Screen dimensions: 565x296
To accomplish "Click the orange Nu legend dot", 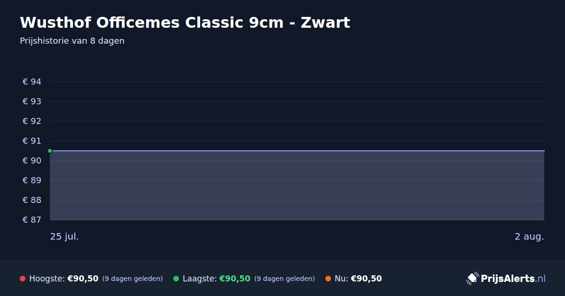I will coord(328,279).
